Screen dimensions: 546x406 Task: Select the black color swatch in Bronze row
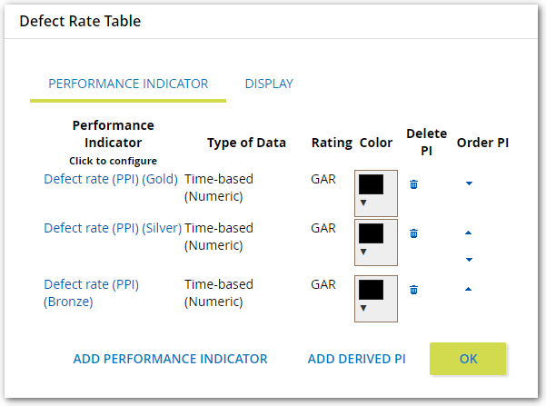(371, 290)
